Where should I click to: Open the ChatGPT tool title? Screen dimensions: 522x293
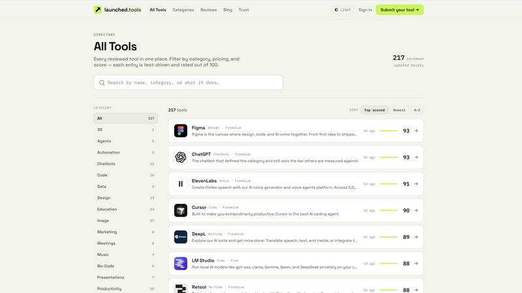pyautogui.click(x=201, y=154)
